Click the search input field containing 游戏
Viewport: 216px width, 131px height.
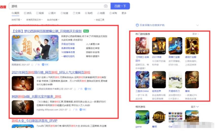coord(56,6)
